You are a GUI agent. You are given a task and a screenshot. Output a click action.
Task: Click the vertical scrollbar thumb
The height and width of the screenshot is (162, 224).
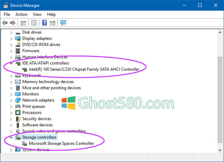pos(220,100)
